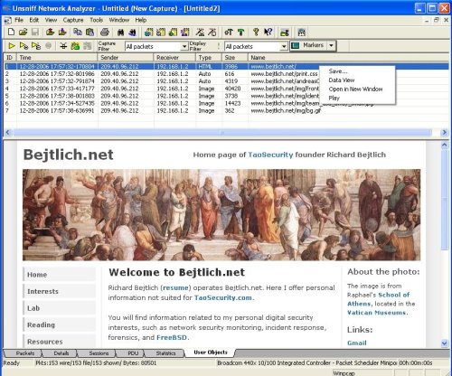
Task: Go to Interests in page navigation
Action: (x=59, y=291)
